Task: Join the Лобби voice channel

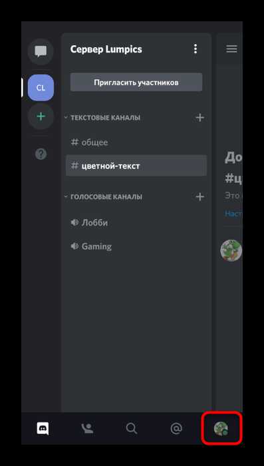Action: coord(136,222)
